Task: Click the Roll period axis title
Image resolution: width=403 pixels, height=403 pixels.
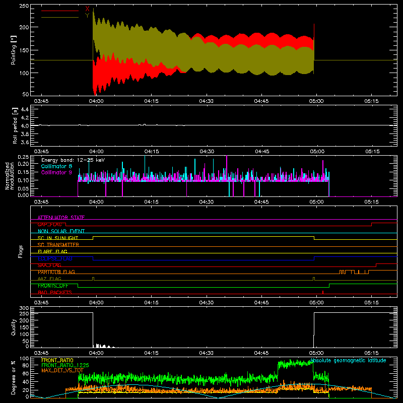Action: click(x=15, y=125)
